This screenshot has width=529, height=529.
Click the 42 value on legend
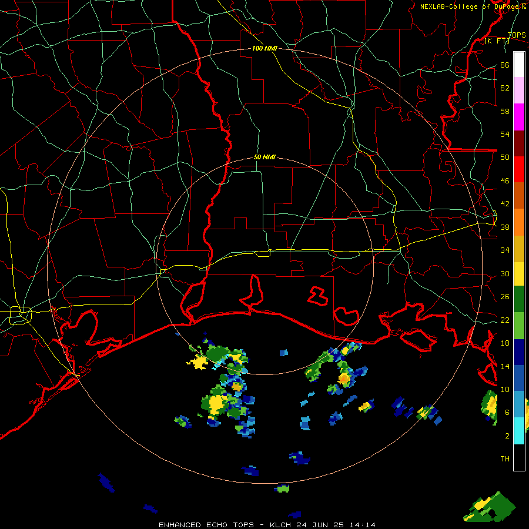(x=505, y=204)
